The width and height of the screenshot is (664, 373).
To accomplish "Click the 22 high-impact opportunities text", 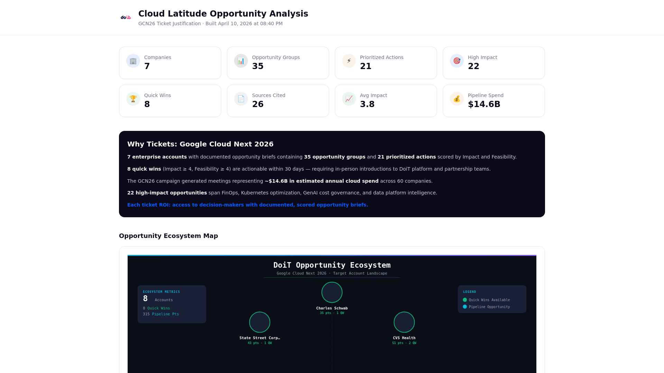I will (167, 193).
